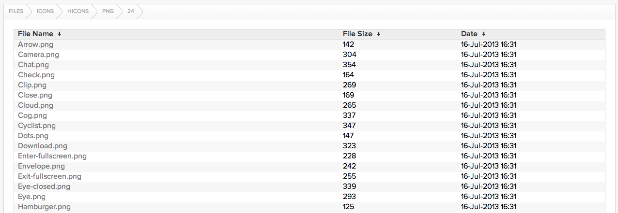Open Hamburger.png file link
The image size is (618, 213).
(x=44, y=207)
